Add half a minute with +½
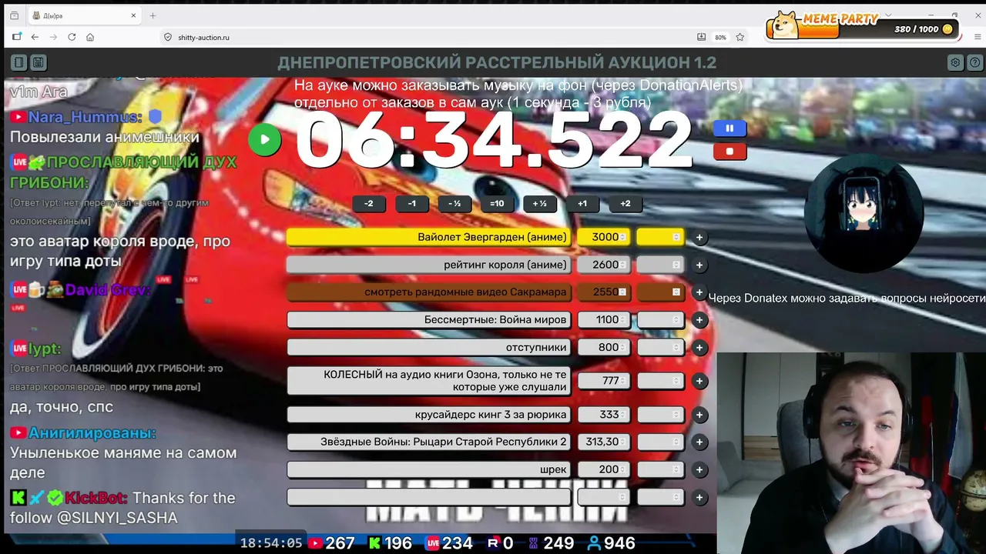The height and width of the screenshot is (554, 986). click(540, 204)
